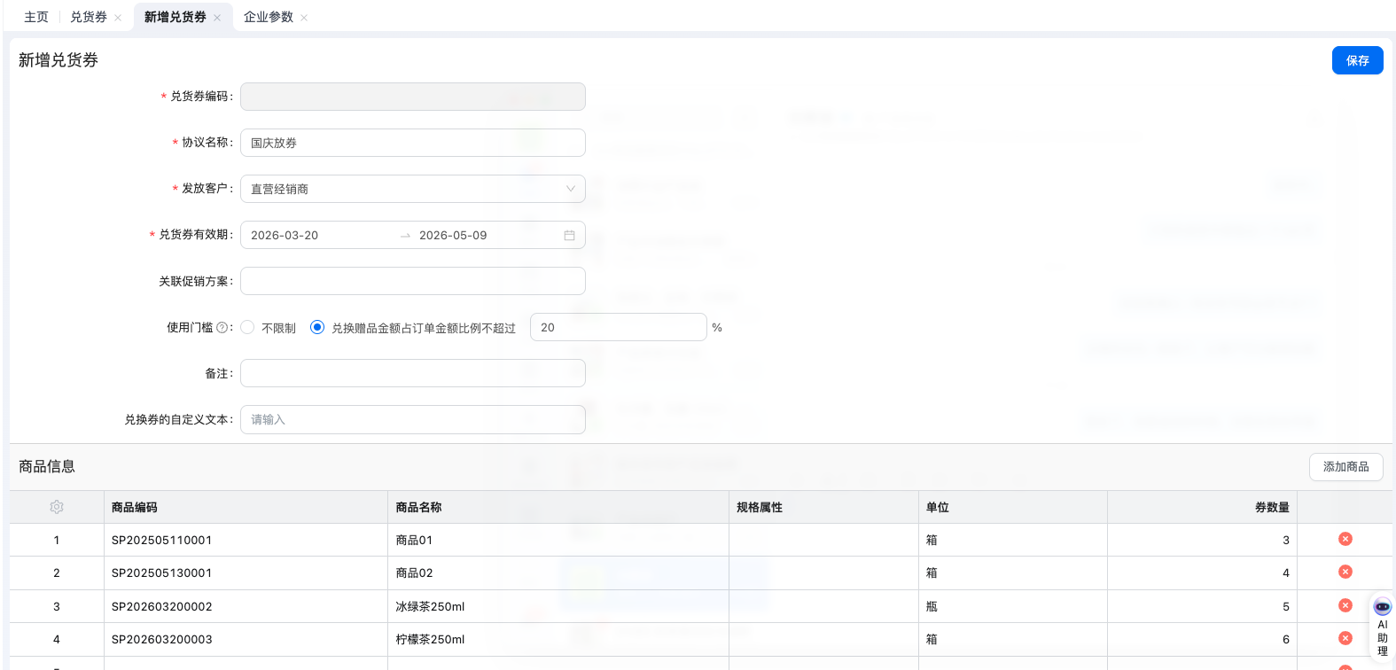Remove 冰绿茶250ml row using its red icon

1345,605
